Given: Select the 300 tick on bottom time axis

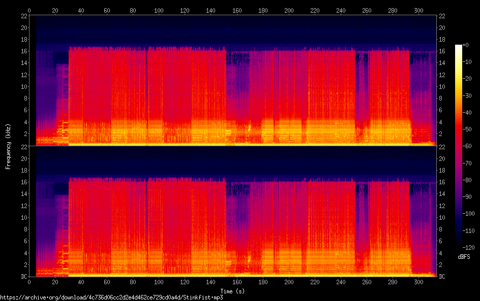Looking at the screenshot, I should [x=418, y=282].
